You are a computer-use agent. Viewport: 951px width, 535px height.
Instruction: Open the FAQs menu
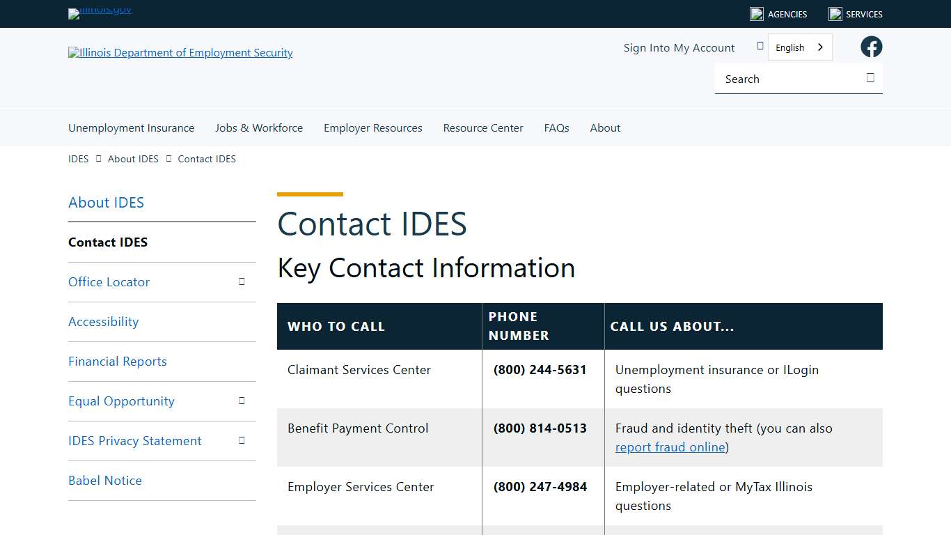[556, 127]
